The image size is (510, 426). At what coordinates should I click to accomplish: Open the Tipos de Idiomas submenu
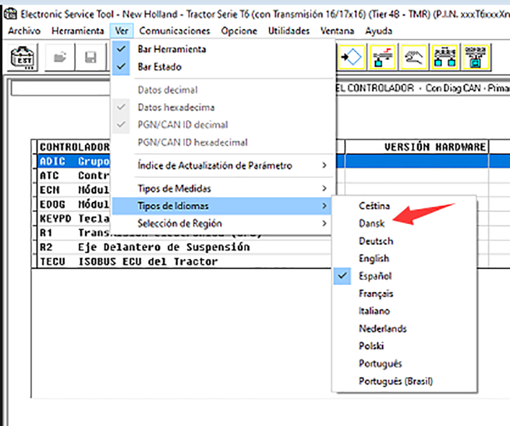(x=223, y=206)
